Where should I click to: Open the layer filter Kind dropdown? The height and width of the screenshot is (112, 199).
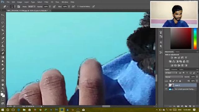click(x=171, y=73)
